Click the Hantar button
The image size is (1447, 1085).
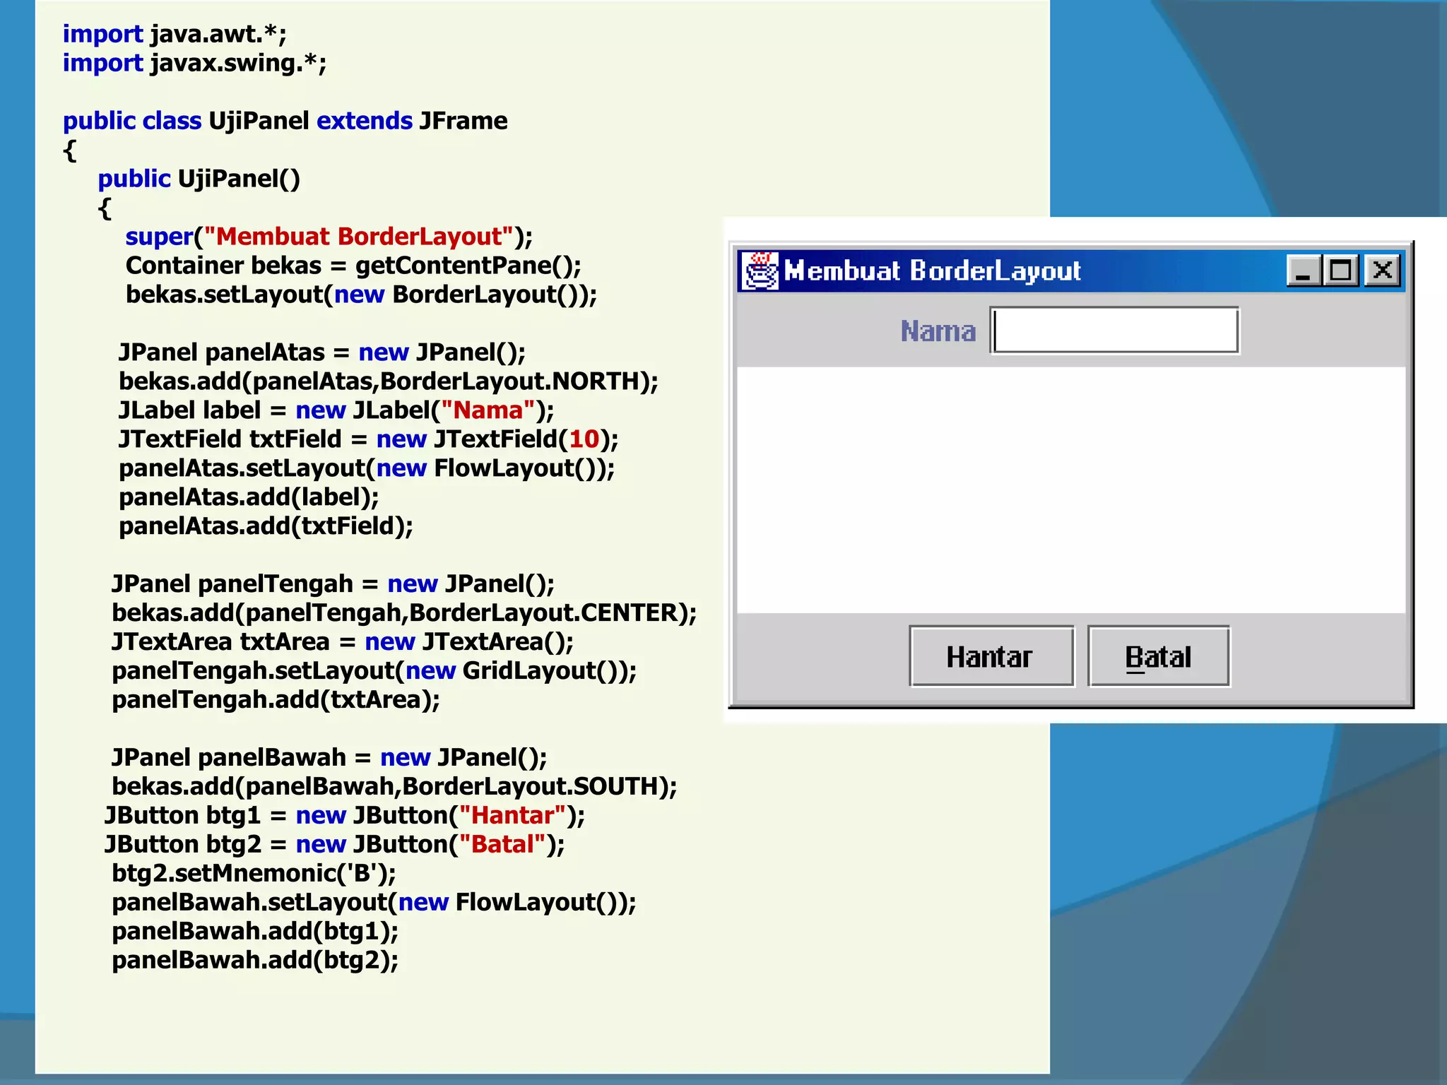(991, 656)
